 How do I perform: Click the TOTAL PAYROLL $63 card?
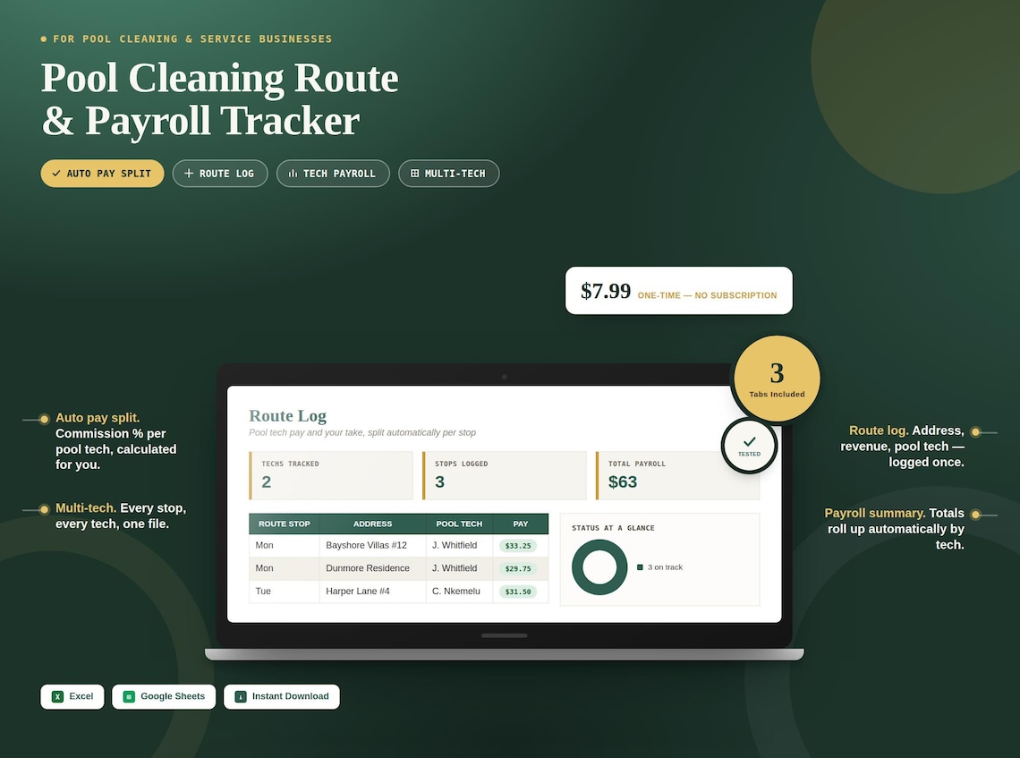(678, 475)
